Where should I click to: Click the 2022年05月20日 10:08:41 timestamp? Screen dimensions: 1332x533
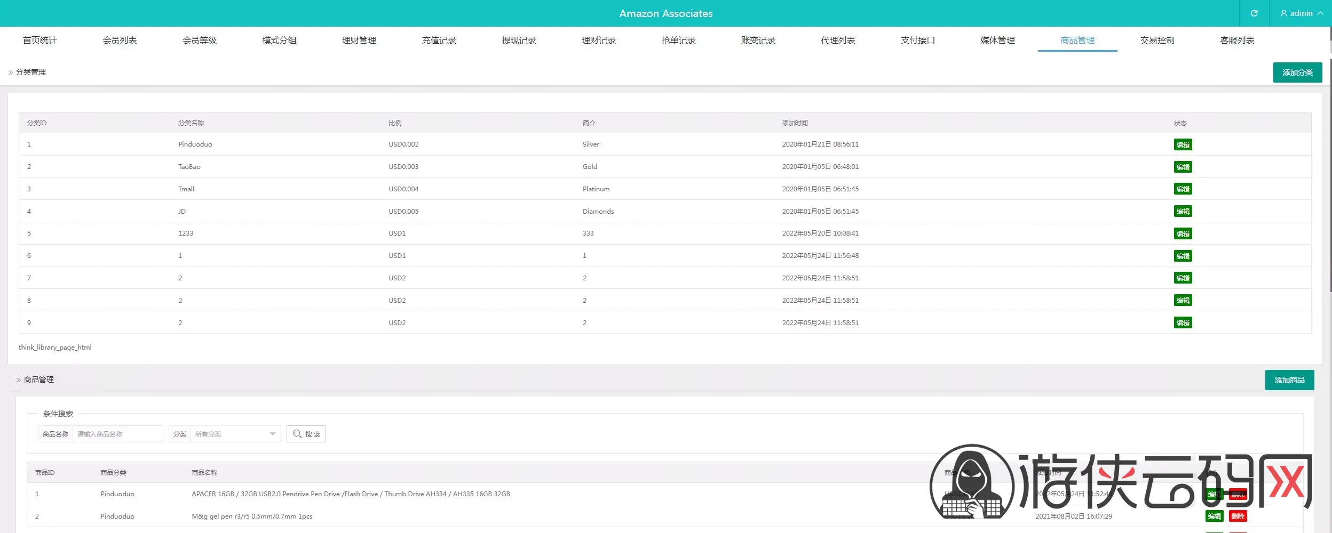click(x=820, y=233)
